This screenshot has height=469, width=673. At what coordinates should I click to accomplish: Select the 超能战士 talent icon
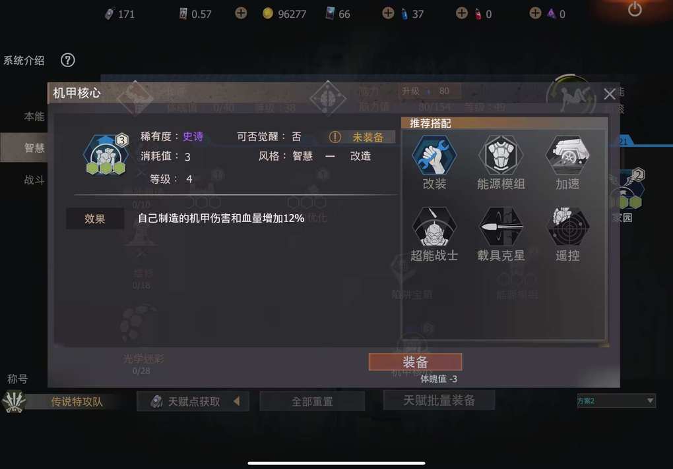[x=434, y=227]
